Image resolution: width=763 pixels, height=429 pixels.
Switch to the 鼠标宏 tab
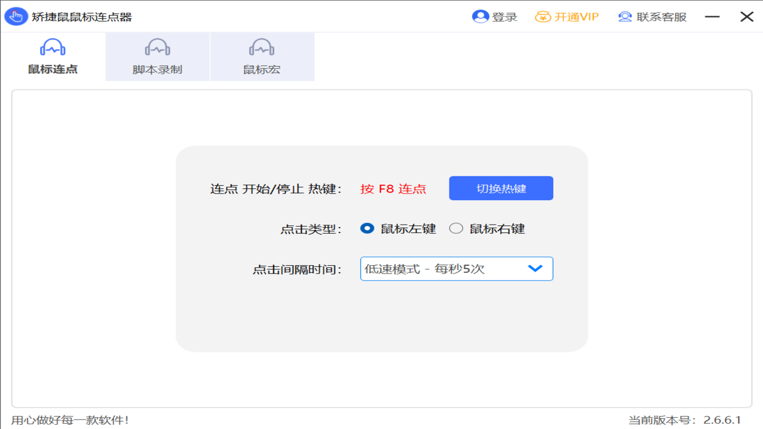point(262,57)
